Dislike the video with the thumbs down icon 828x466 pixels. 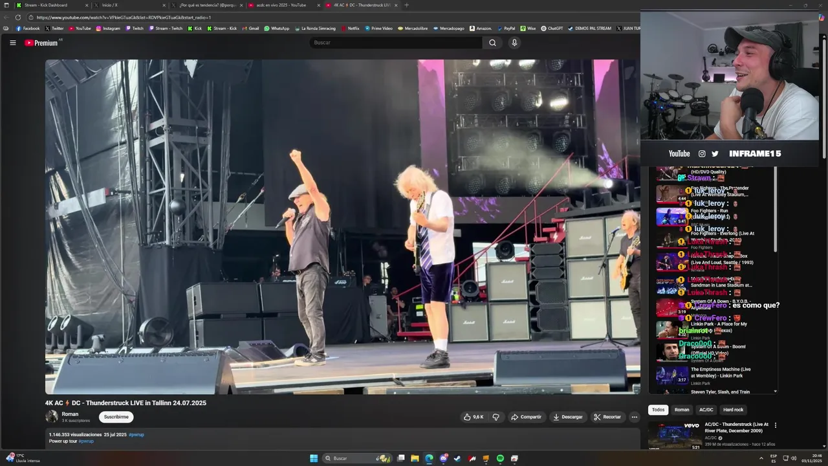(496, 417)
